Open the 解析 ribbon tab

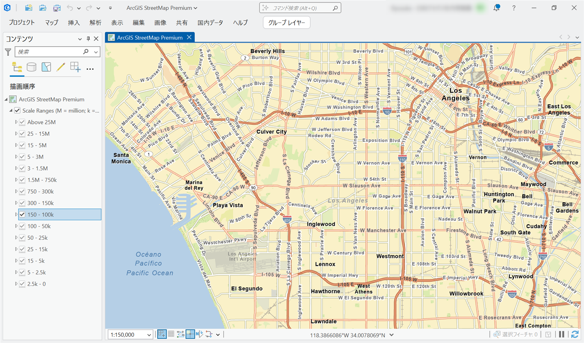pyautogui.click(x=95, y=23)
